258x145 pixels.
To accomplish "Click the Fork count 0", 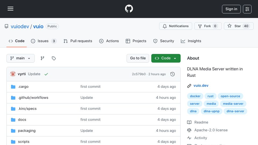I will [215, 26].
